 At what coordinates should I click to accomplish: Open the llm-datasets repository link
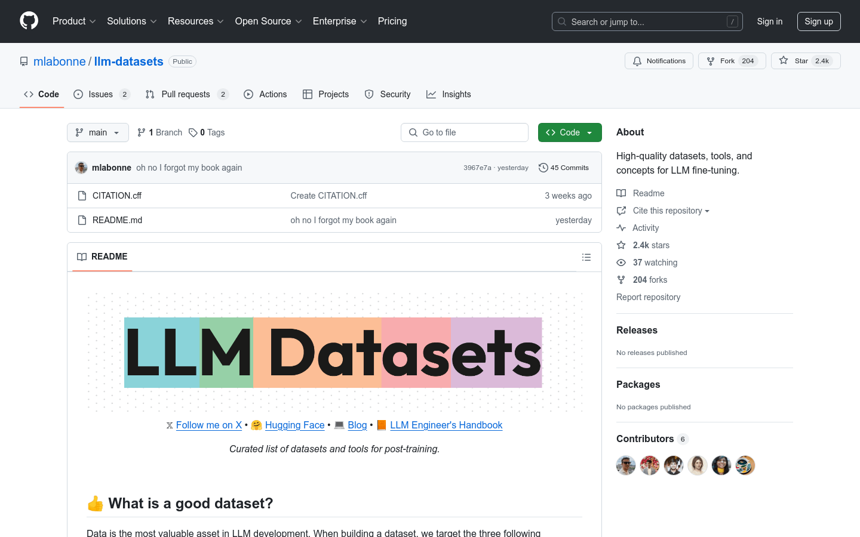point(129,61)
